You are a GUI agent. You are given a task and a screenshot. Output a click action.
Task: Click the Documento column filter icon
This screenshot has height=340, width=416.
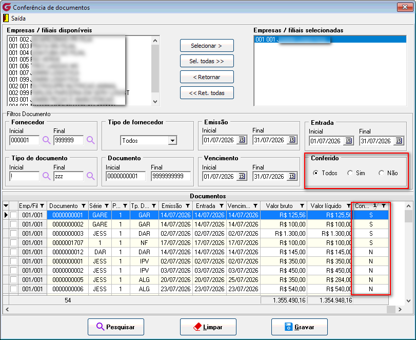click(x=84, y=206)
